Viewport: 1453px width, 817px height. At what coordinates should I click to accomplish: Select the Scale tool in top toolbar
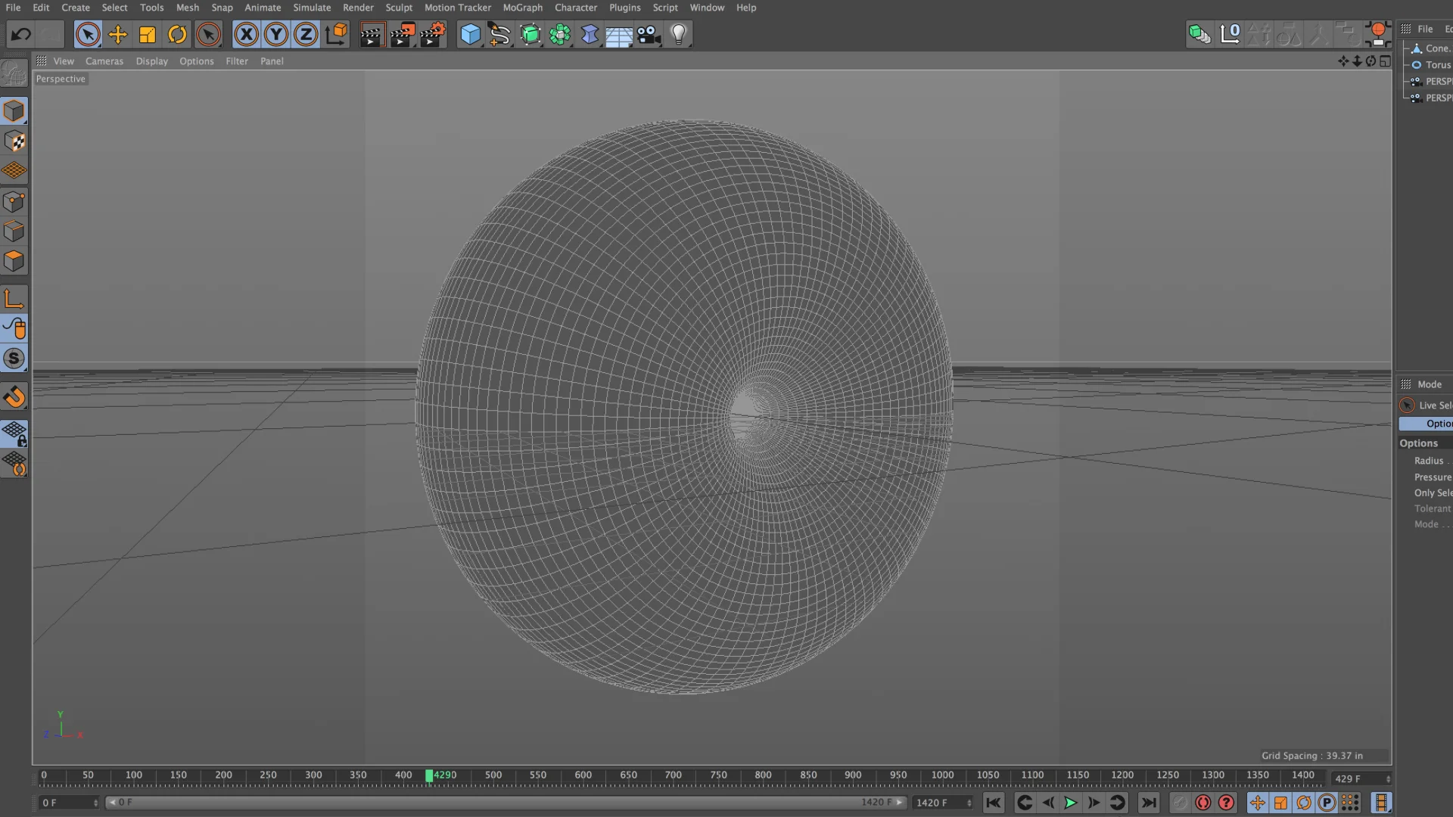pos(148,35)
